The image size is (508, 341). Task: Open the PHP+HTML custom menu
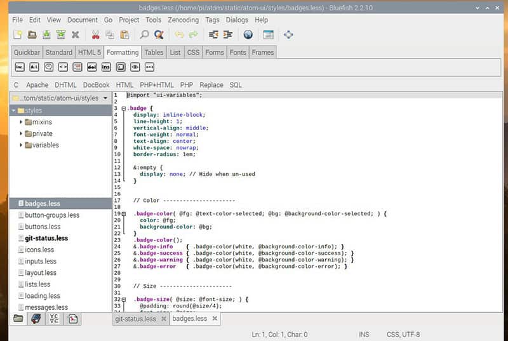coord(156,85)
